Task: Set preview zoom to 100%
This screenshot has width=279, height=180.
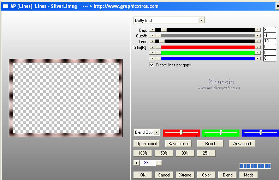Action: click(143, 153)
